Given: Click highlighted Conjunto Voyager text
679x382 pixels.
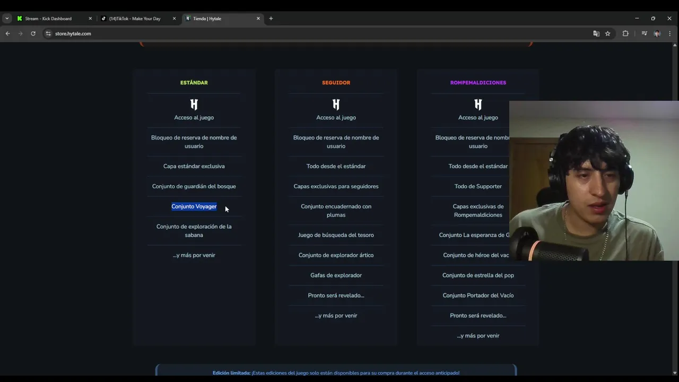Looking at the screenshot, I should [x=194, y=206].
